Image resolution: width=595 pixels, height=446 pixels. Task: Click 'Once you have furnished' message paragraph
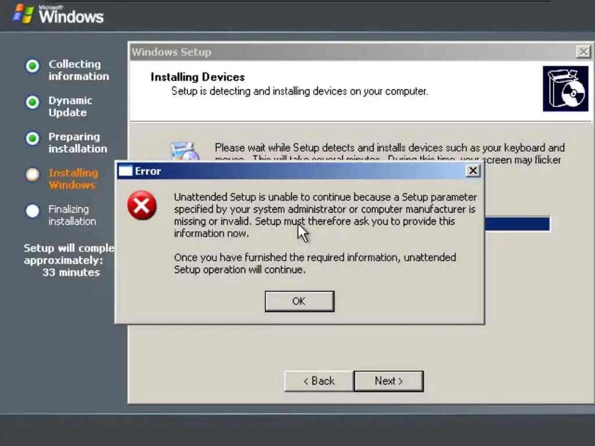(x=315, y=263)
